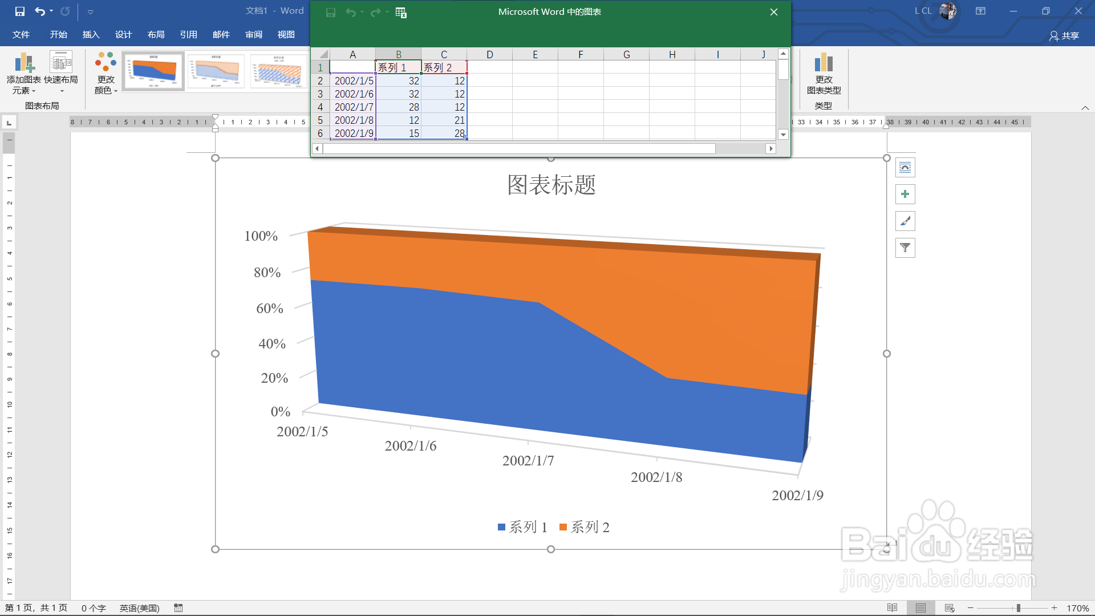The height and width of the screenshot is (616, 1095).
Task: Click the zoom slider handle
Action: pyautogui.click(x=1018, y=608)
